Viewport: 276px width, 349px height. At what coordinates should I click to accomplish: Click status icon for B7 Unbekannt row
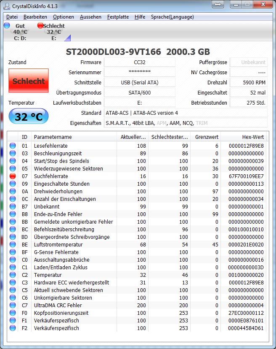[13, 206]
